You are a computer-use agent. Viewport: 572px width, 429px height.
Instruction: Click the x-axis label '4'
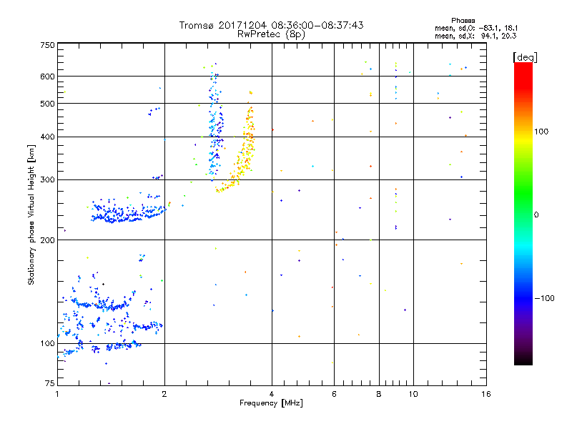(272, 394)
